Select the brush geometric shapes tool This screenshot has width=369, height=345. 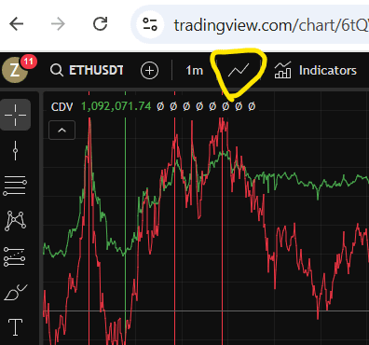point(15,292)
